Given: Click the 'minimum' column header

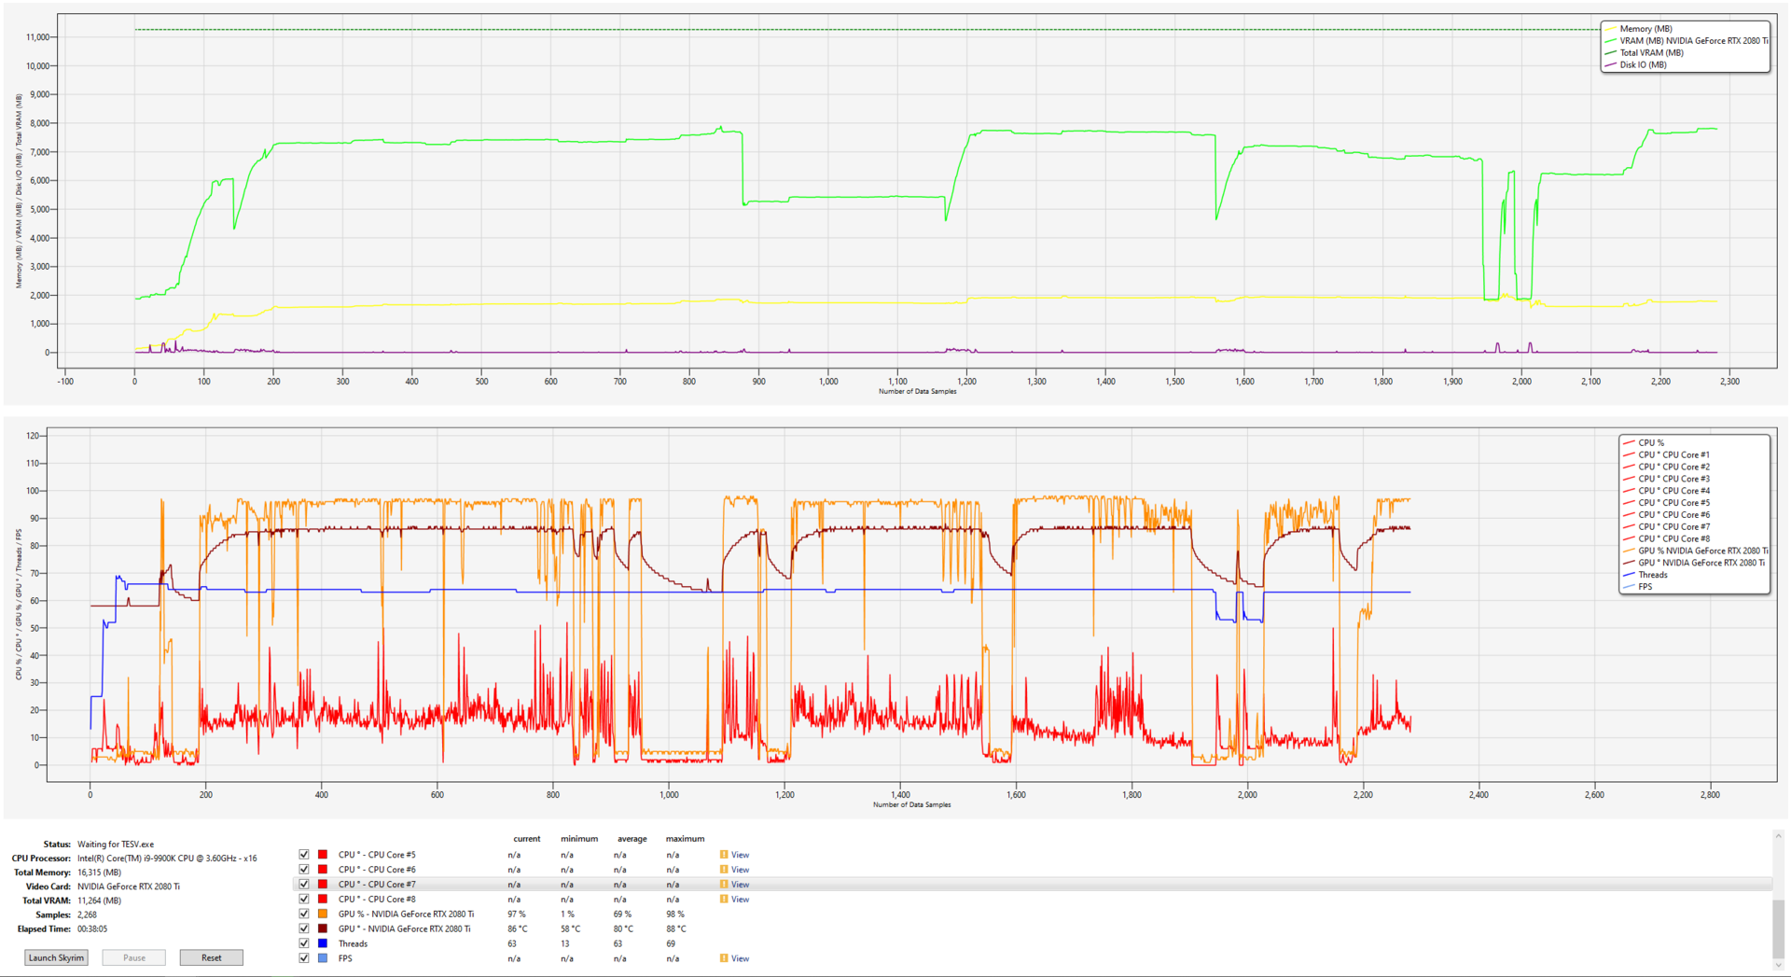Looking at the screenshot, I should click(579, 839).
